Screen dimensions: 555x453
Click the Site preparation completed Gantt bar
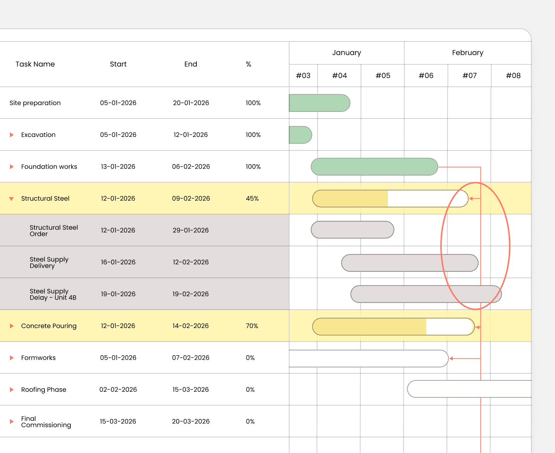click(x=320, y=103)
